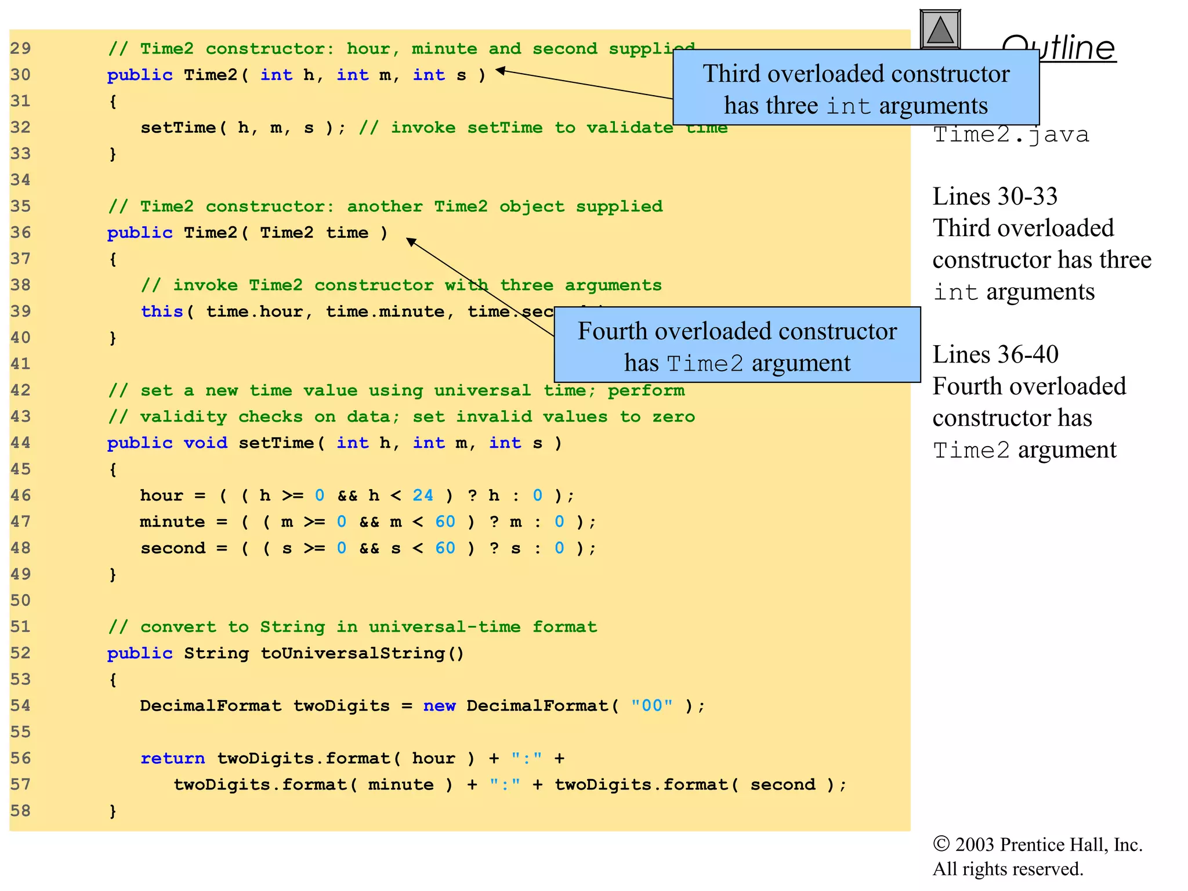Click the 'new' keyword on line 54
1188x891 pixels.
(439, 706)
